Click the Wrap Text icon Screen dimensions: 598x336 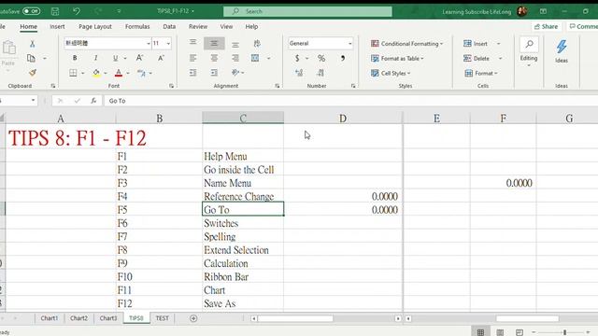click(x=257, y=44)
